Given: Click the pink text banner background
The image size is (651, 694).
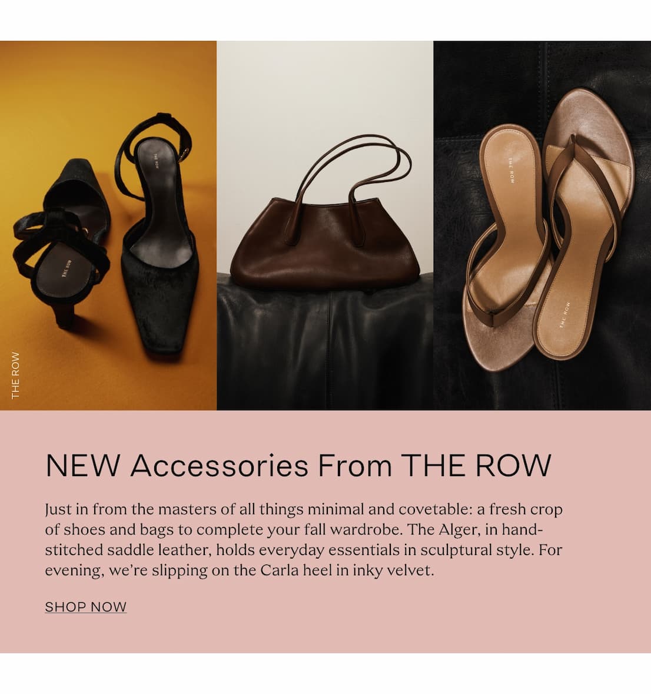Looking at the screenshot, I should click(325, 531).
